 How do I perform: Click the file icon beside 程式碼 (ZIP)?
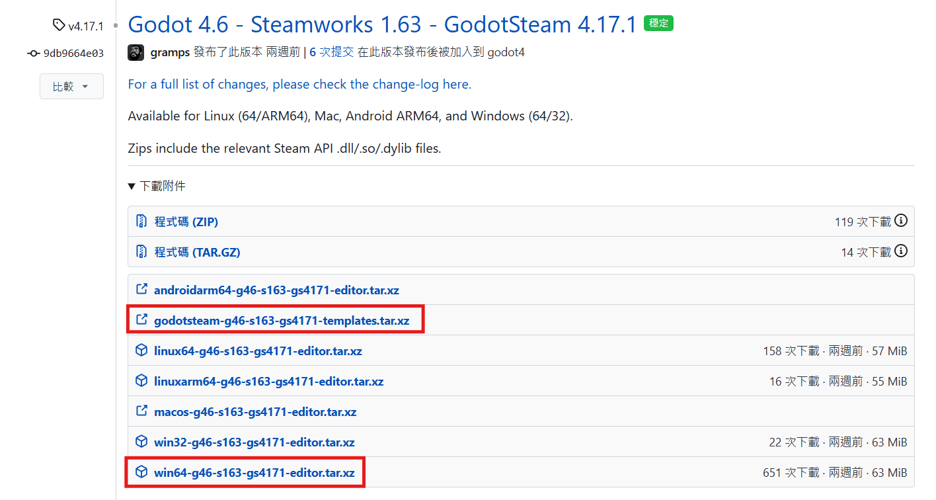pyautogui.click(x=141, y=222)
